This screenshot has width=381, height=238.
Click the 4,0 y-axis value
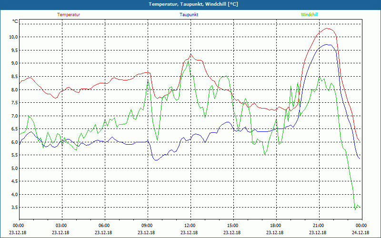click(x=14, y=194)
